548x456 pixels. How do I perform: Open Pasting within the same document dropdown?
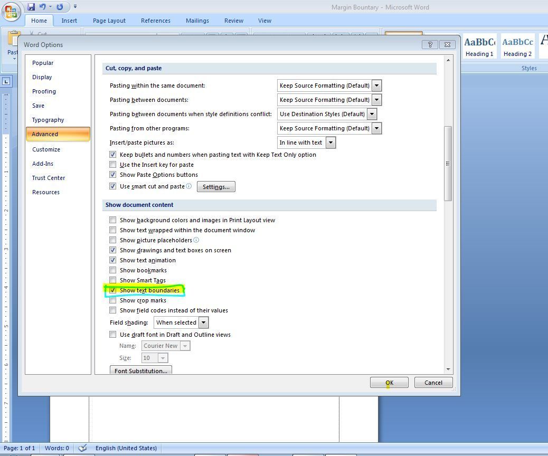coord(376,85)
